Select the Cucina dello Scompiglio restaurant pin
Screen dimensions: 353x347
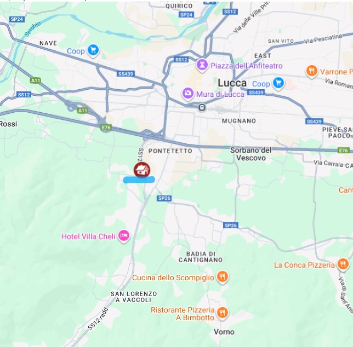click(x=223, y=276)
